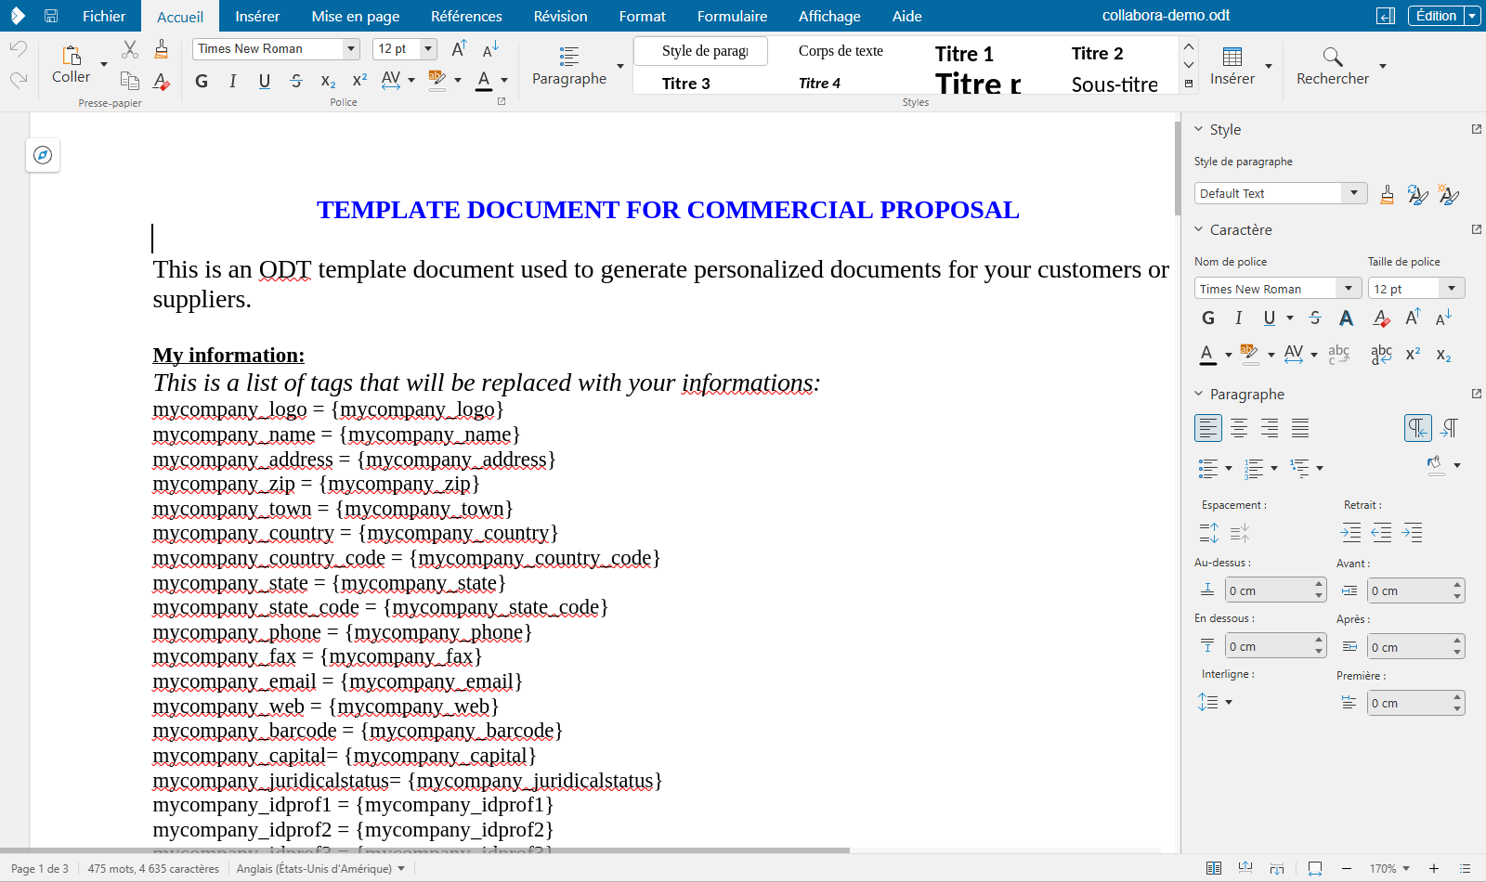Save the document with the floppy icon

(x=51, y=16)
